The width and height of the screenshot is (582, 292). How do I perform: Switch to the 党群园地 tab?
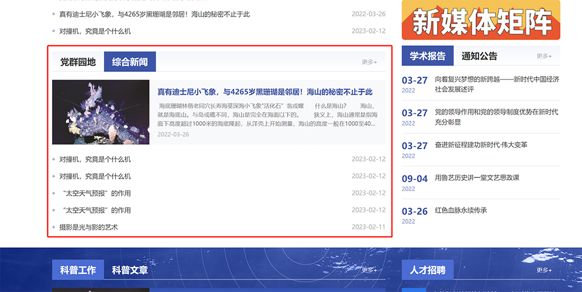(78, 62)
